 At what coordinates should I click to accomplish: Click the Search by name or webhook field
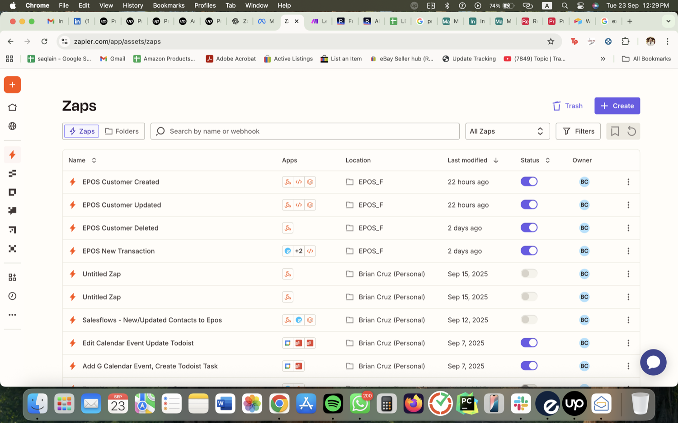(305, 131)
